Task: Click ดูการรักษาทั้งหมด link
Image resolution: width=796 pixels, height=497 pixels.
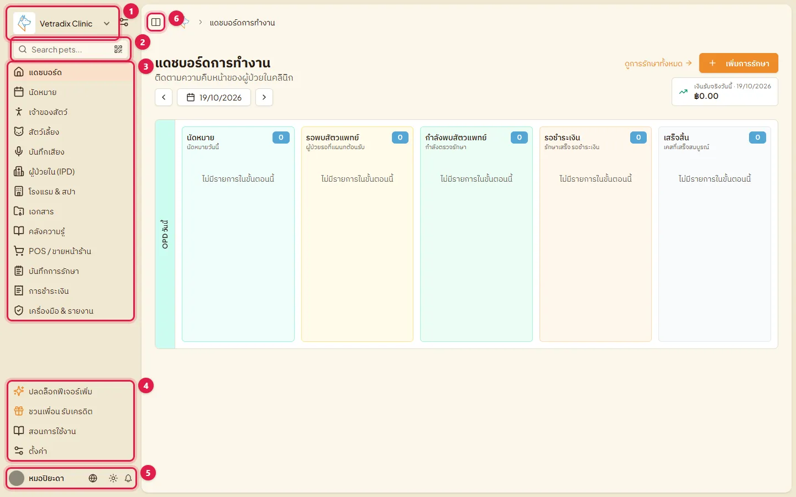Action: (658, 64)
